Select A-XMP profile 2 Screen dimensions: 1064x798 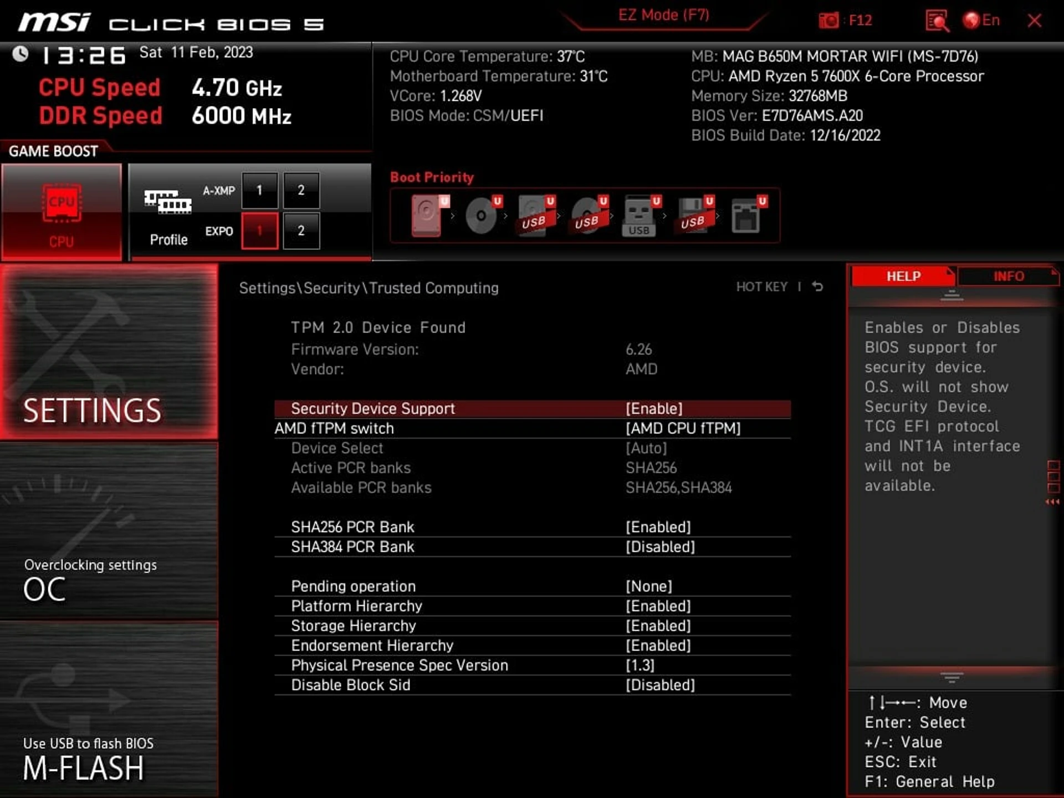(301, 191)
